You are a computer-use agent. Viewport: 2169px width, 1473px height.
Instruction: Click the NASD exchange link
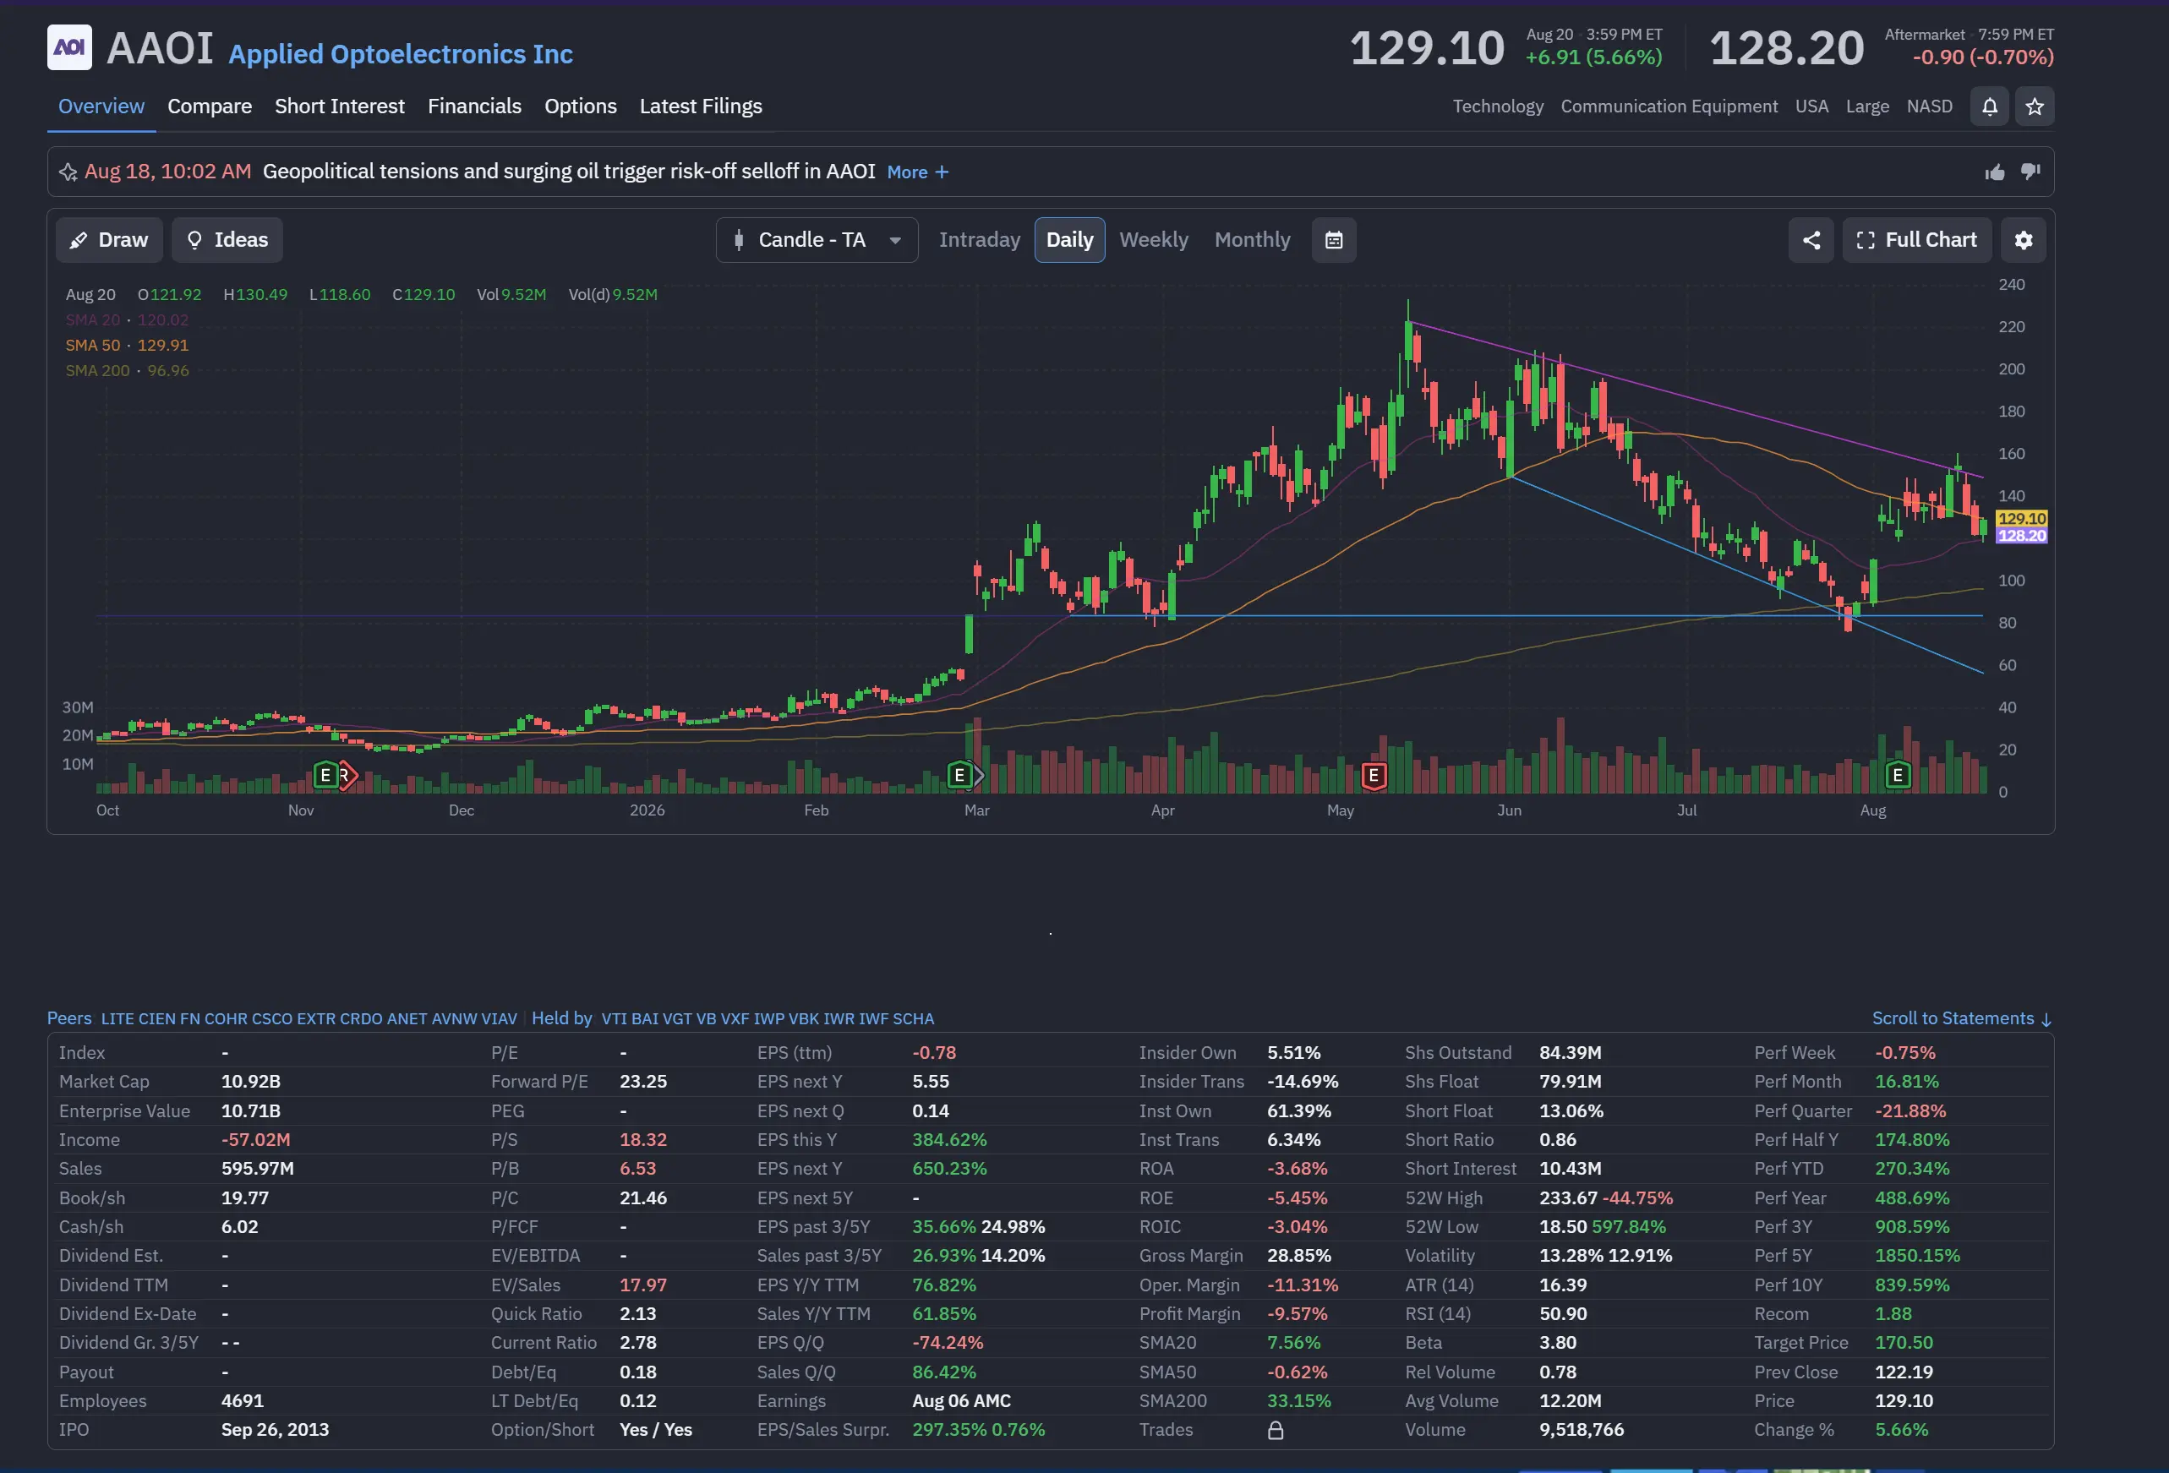1929,106
